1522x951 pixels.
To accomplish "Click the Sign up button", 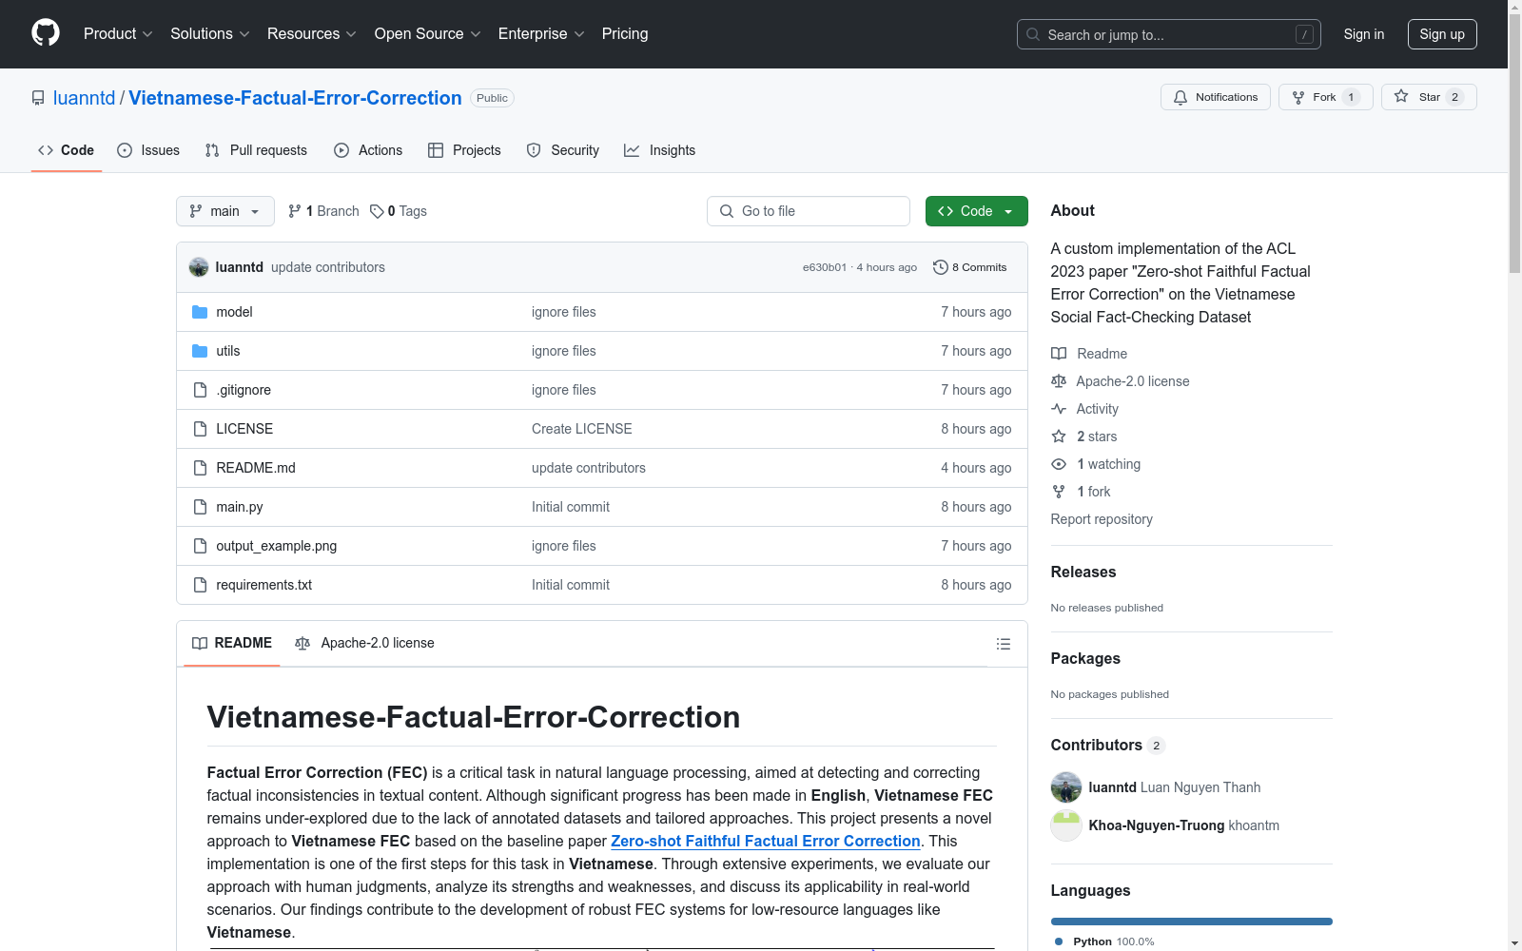I will [1442, 34].
